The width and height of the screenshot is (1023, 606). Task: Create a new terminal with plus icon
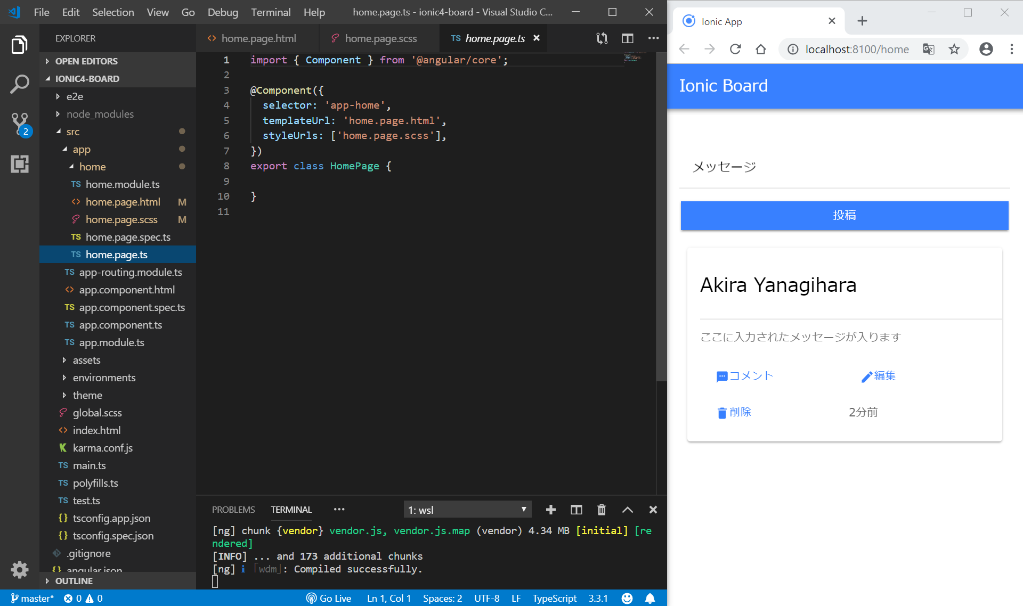pyautogui.click(x=551, y=510)
